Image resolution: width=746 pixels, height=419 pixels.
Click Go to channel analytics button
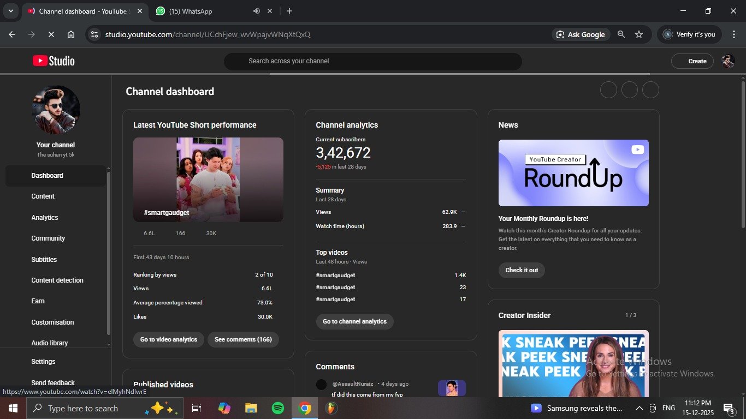(x=354, y=321)
